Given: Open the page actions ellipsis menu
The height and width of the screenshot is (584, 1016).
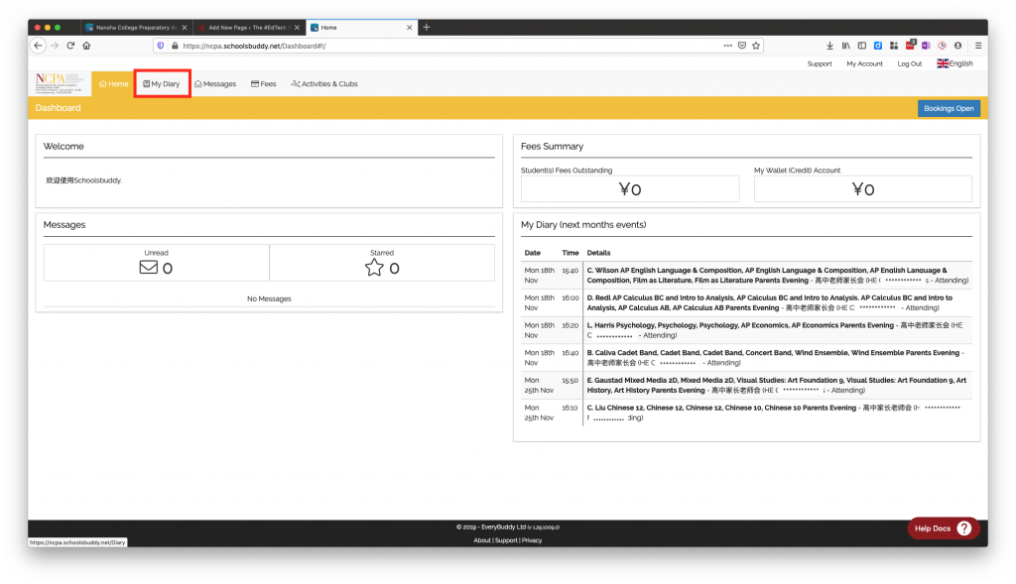Looking at the screenshot, I should (x=727, y=46).
